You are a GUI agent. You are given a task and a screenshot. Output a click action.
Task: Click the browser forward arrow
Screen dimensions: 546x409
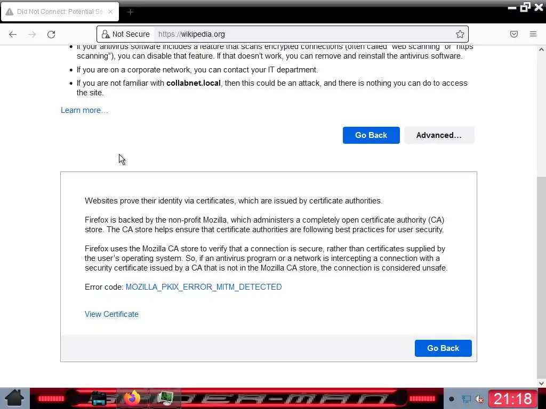tap(32, 34)
